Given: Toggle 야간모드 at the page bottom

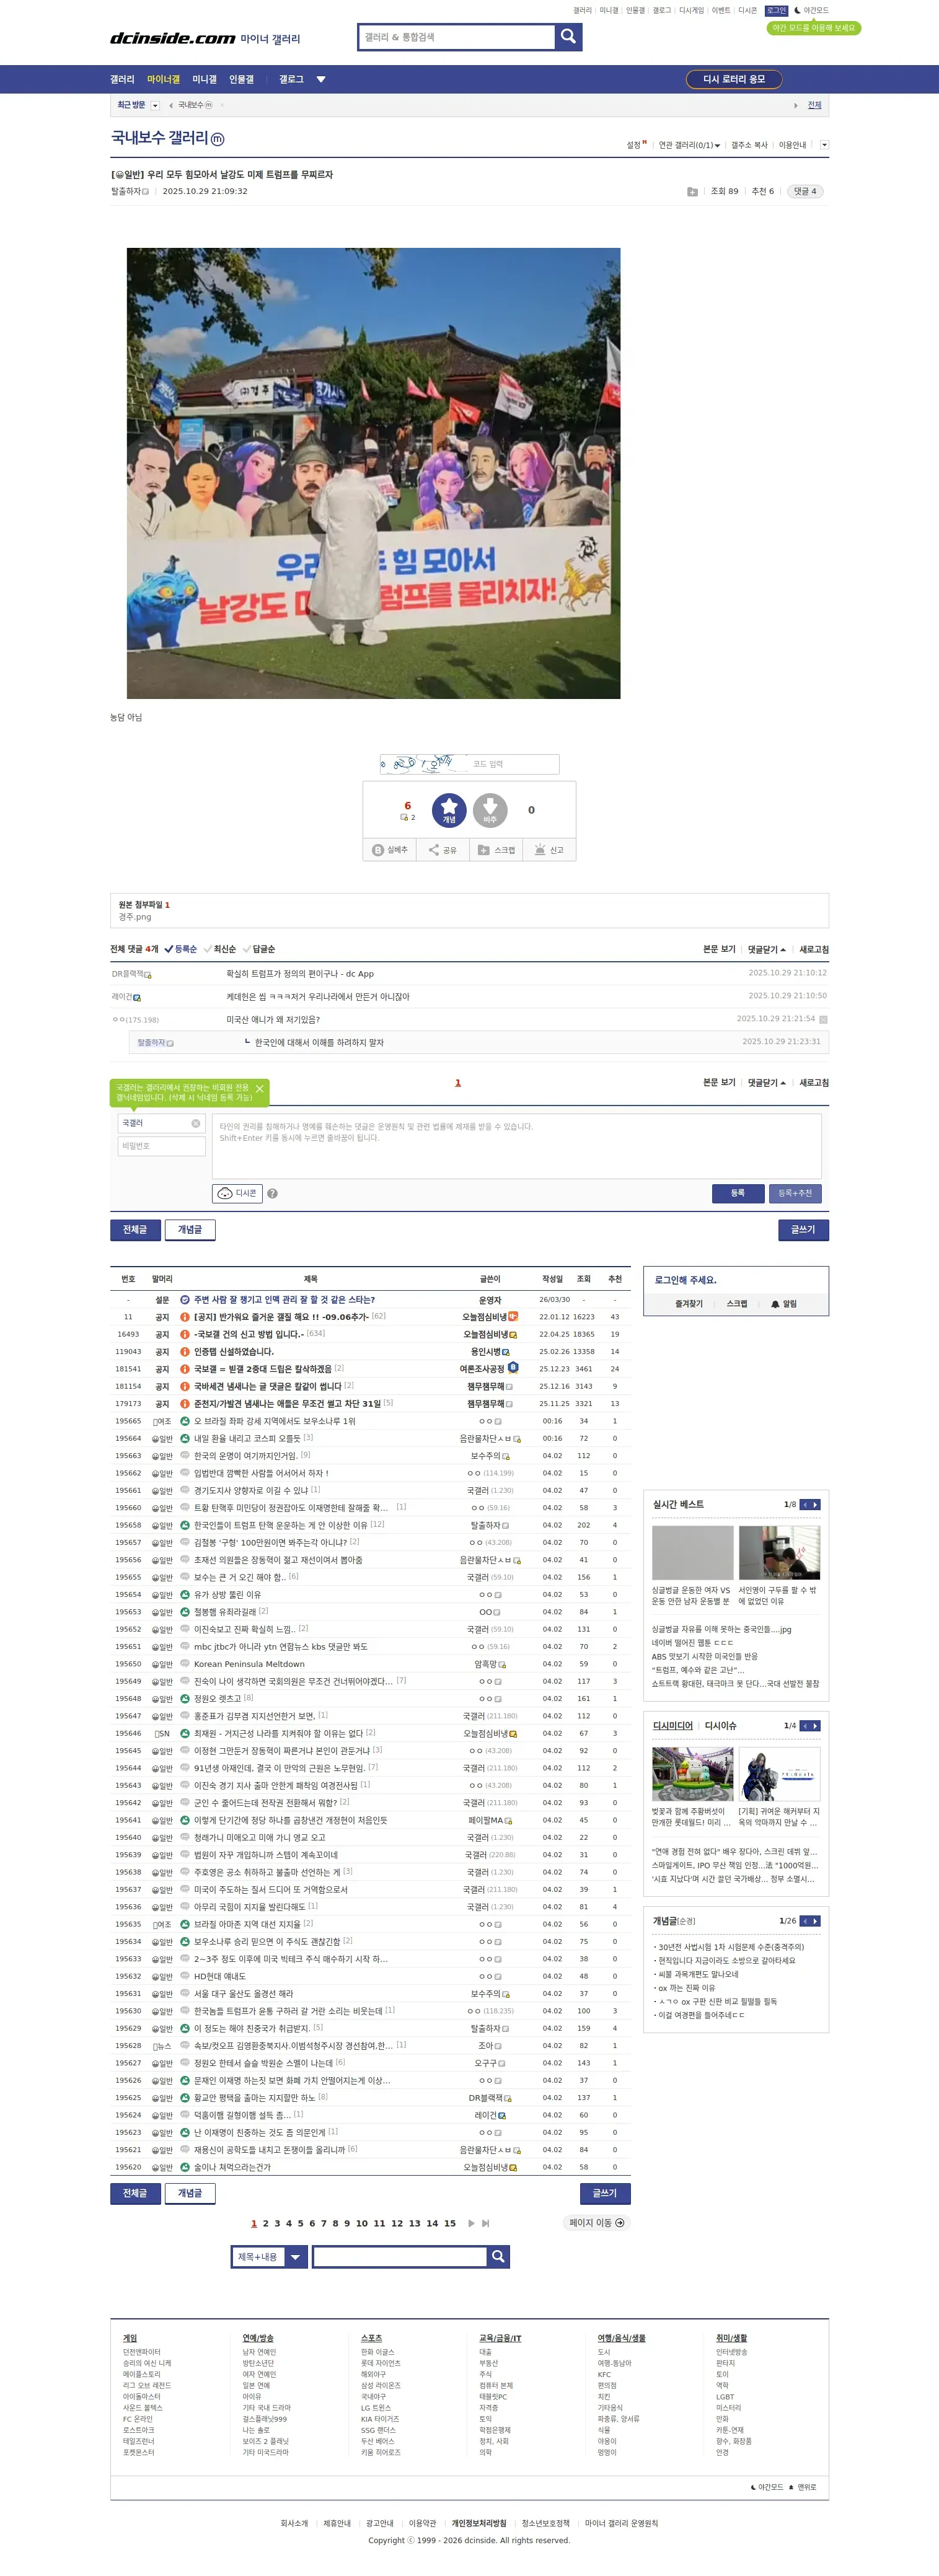Looking at the screenshot, I should tap(766, 2486).
